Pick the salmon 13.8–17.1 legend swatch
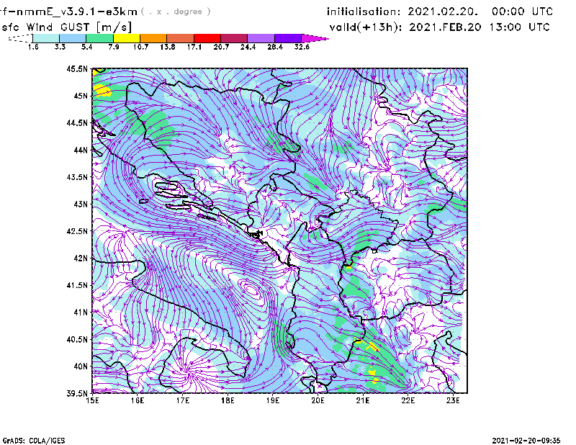The height and width of the screenshot is (445, 576). click(x=181, y=38)
